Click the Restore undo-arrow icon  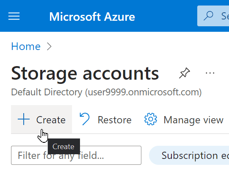pos(85,119)
